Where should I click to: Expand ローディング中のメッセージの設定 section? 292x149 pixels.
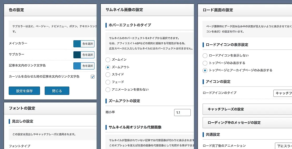(247, 123)
